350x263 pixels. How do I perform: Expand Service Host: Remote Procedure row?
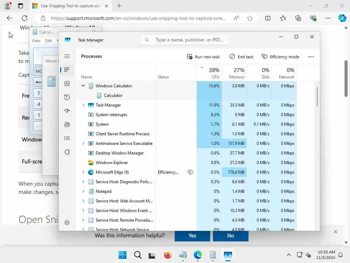83,220
